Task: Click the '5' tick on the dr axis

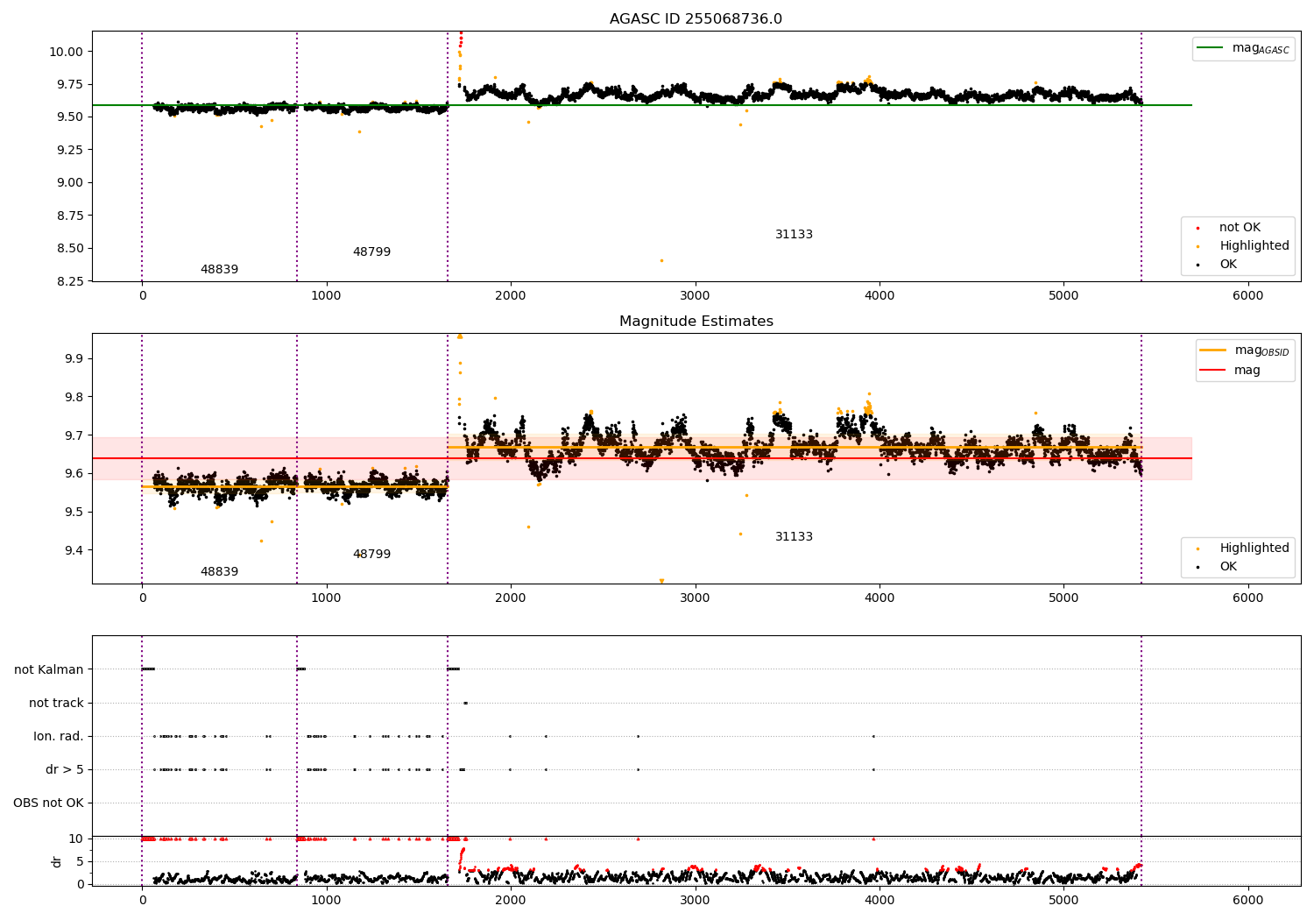Action: coord(80,861)
